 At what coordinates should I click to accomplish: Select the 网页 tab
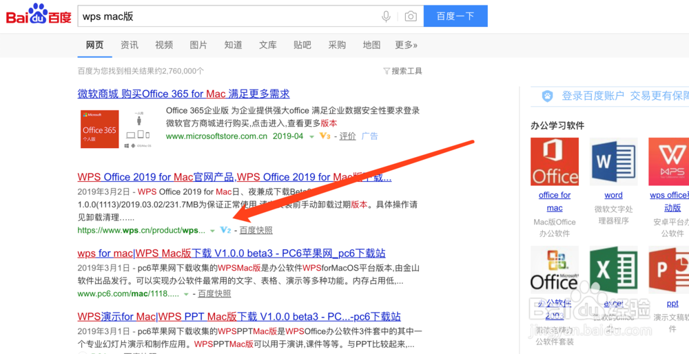(94, 45)
